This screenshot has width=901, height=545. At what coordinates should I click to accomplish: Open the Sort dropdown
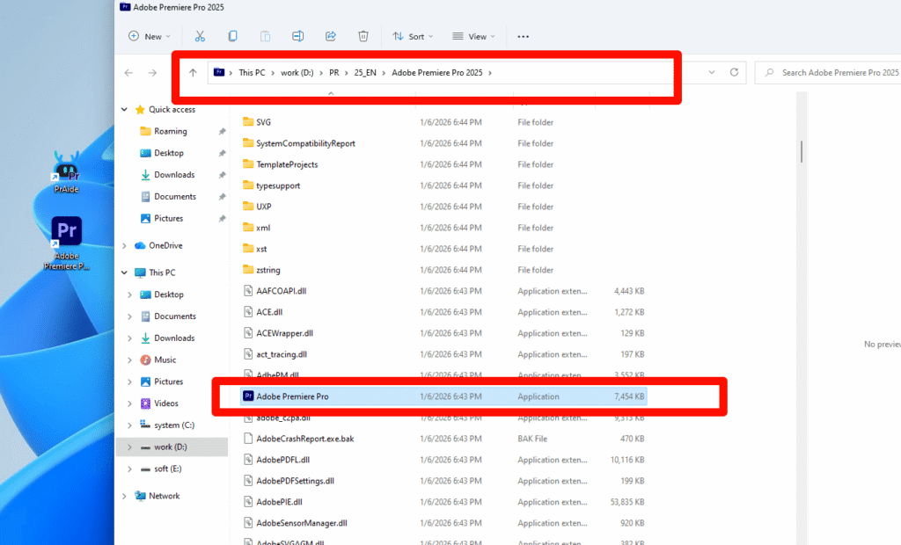[x=412, y=36]
